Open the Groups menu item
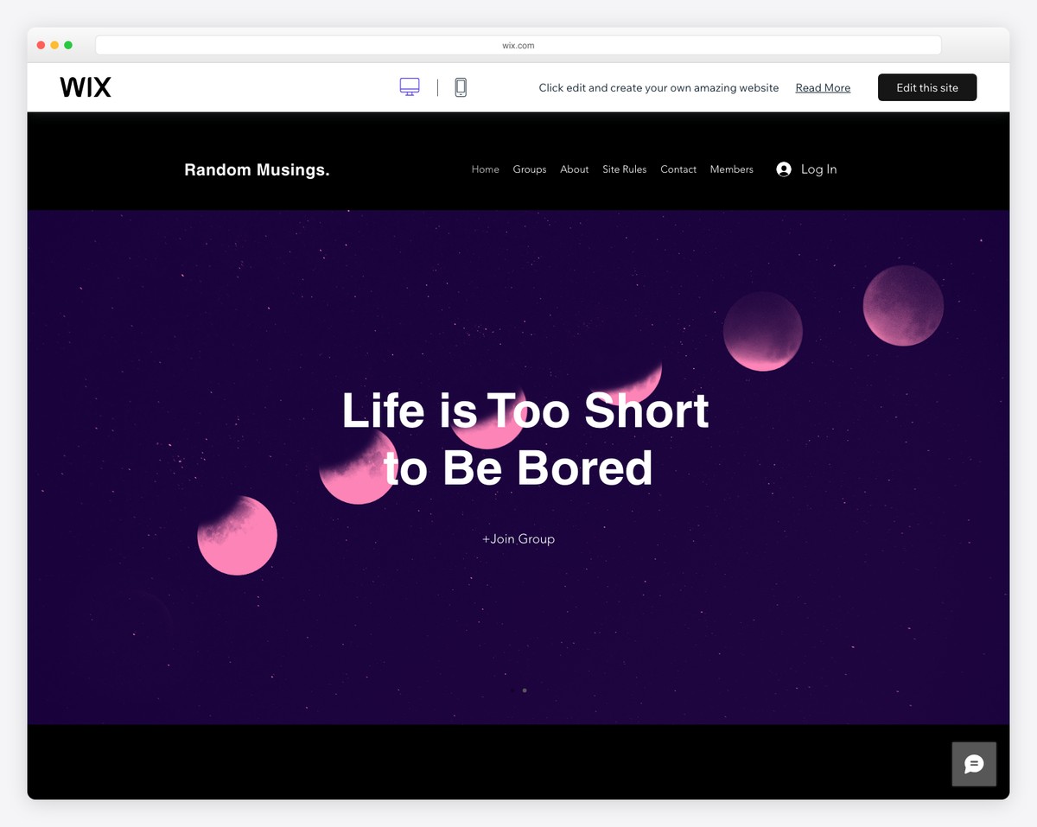Viewport: 1037px width, 827px height. coord(530,169)
